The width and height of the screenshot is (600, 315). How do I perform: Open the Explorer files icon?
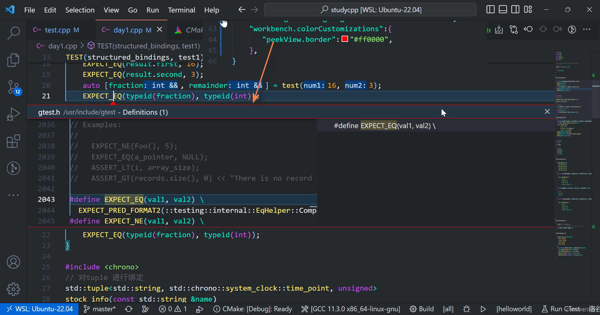(x=13, y=60)
